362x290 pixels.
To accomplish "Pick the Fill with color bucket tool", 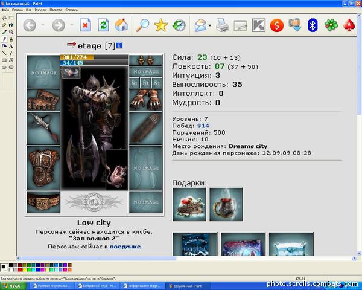I will (11, 25).
